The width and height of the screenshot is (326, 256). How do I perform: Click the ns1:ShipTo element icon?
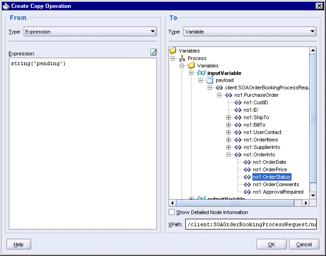[238, 117]
